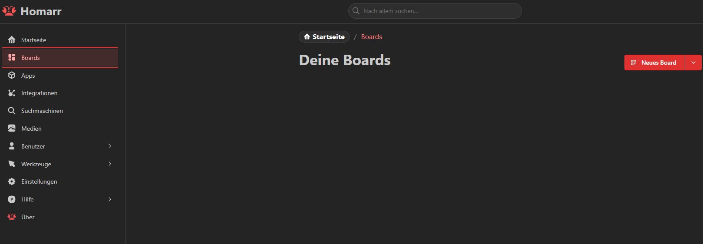Click the Homarr title text
Image resolution: width=703 pixels, height=244 pixels.
tap(41, 11)
